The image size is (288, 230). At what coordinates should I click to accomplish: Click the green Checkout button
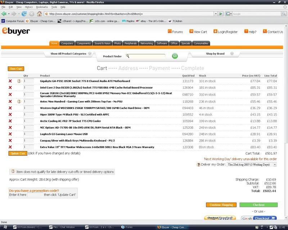pos(258,205)
